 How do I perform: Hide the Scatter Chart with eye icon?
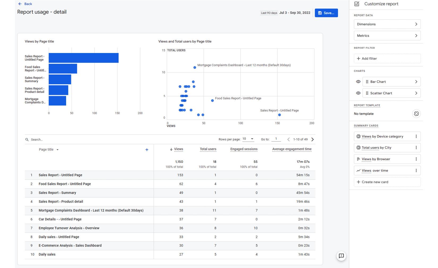[x=358, y=93]
